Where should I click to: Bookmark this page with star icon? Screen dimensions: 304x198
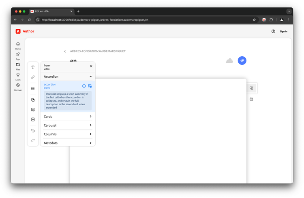(x=254, y=20)
